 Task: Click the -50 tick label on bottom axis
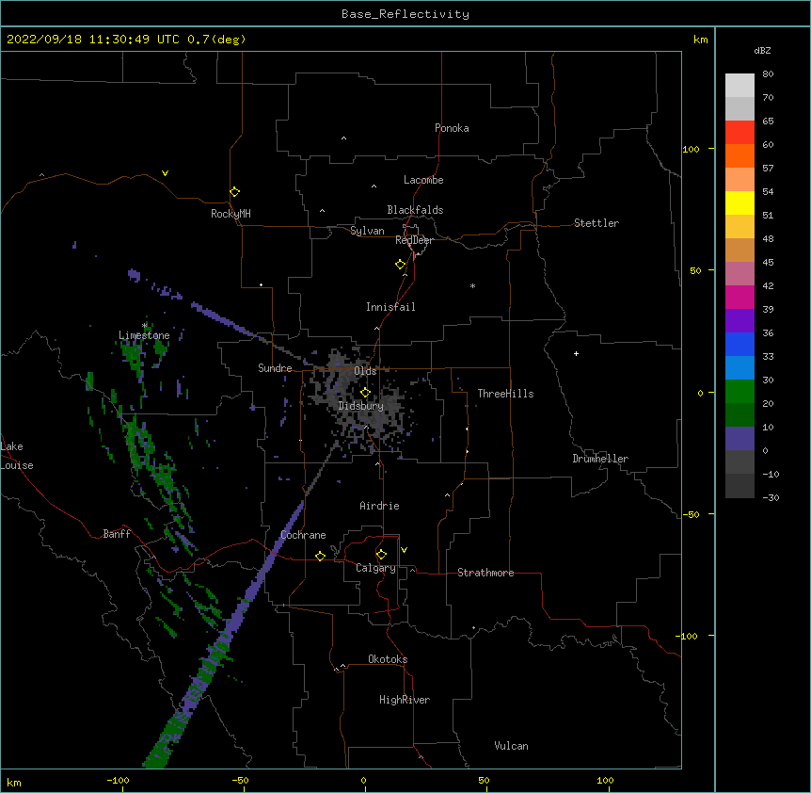240,780
